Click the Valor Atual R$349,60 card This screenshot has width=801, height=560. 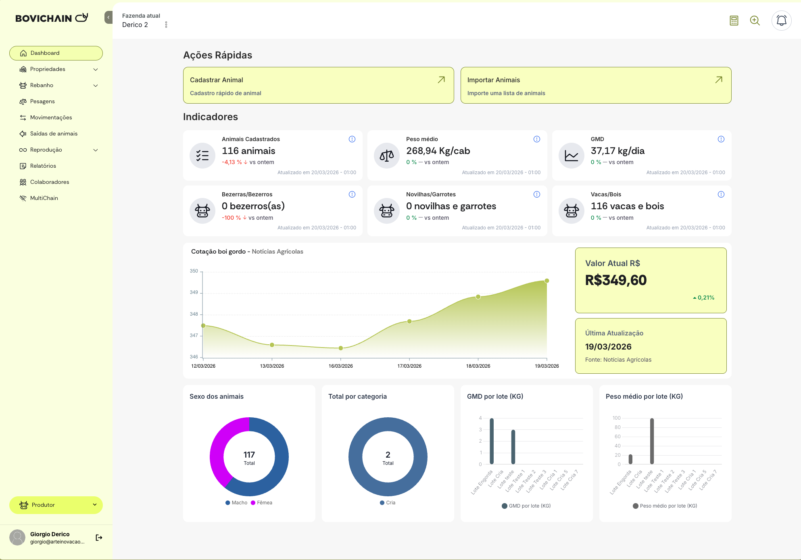[651, 280]
